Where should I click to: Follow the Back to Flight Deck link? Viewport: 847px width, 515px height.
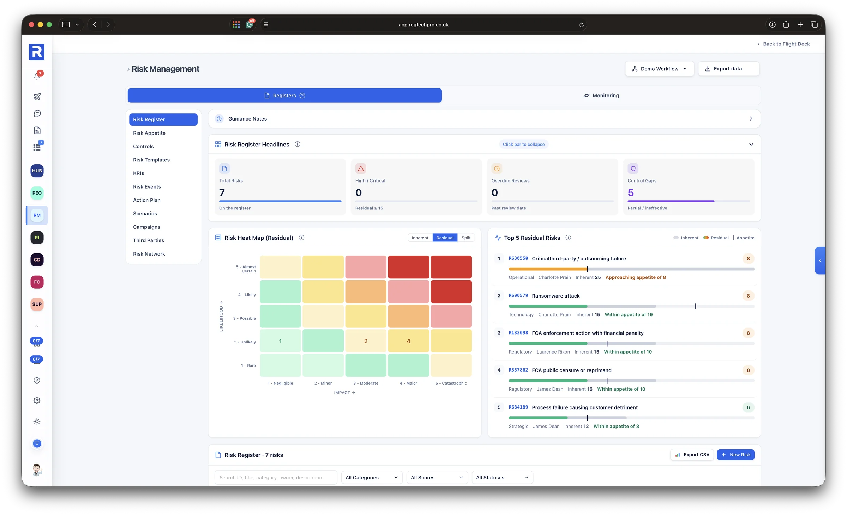click(x=783, y=44)
